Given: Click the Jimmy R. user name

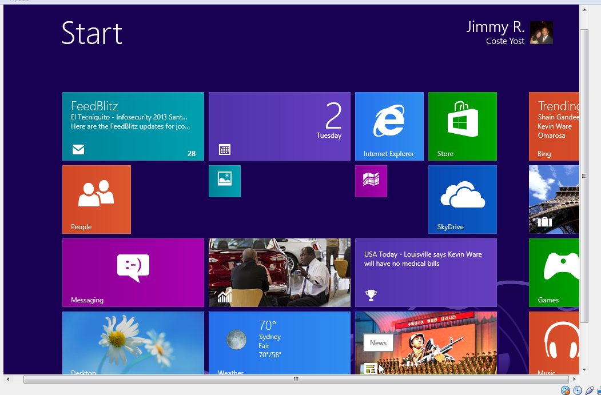Looking at the screenshot, I should click(x=495, y=27).
